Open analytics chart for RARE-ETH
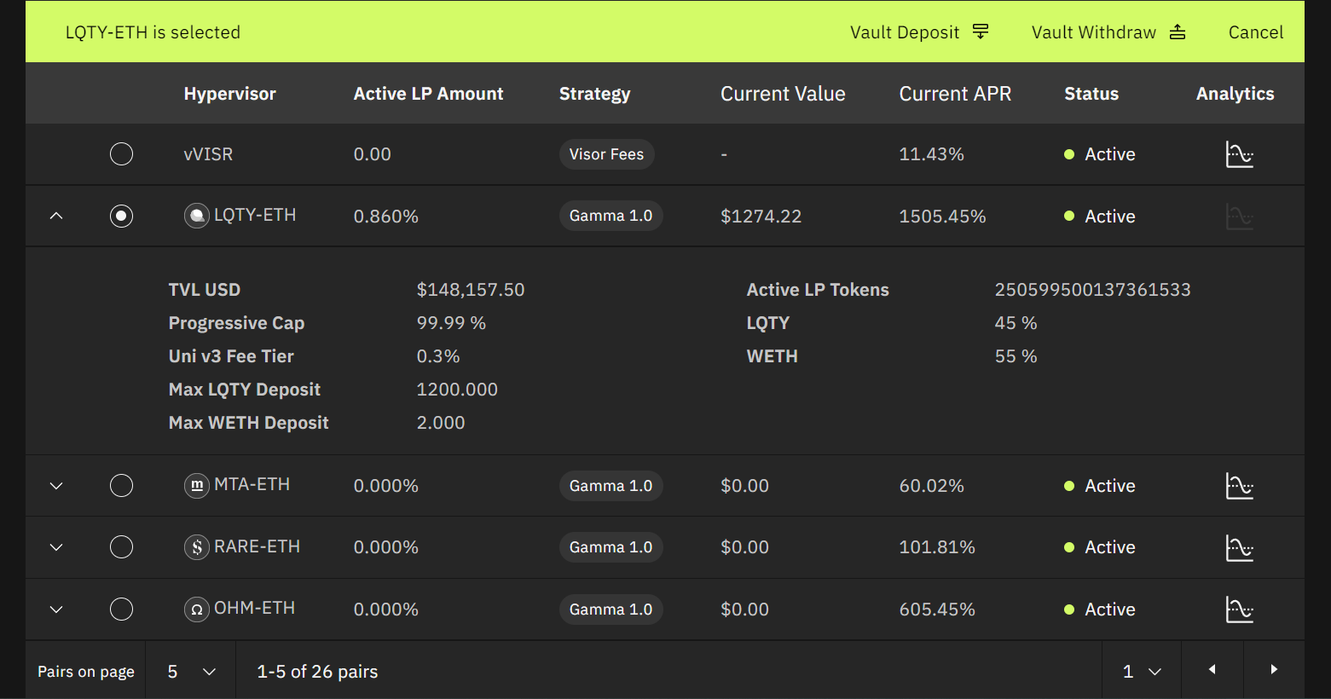This screenshot has height=699, width=1331. click(x=1239, y=547)
